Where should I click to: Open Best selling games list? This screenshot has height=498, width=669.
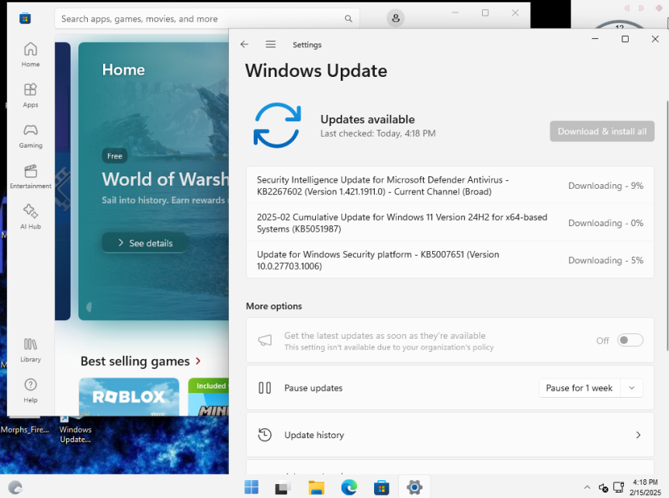(x=140, y=361)
